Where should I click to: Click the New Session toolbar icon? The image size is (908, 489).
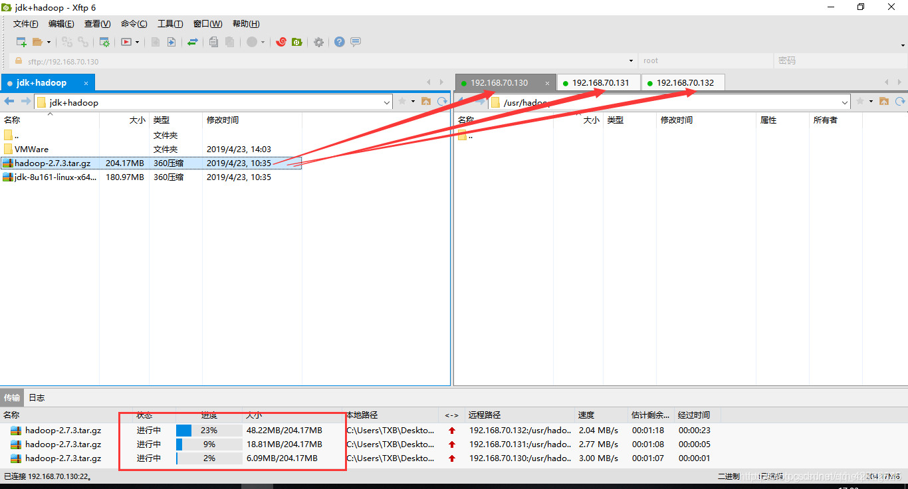[x=21, y=42]
